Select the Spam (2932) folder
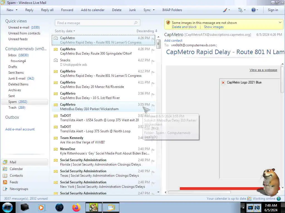Screen dimensions: 285x213 (24, 102)
